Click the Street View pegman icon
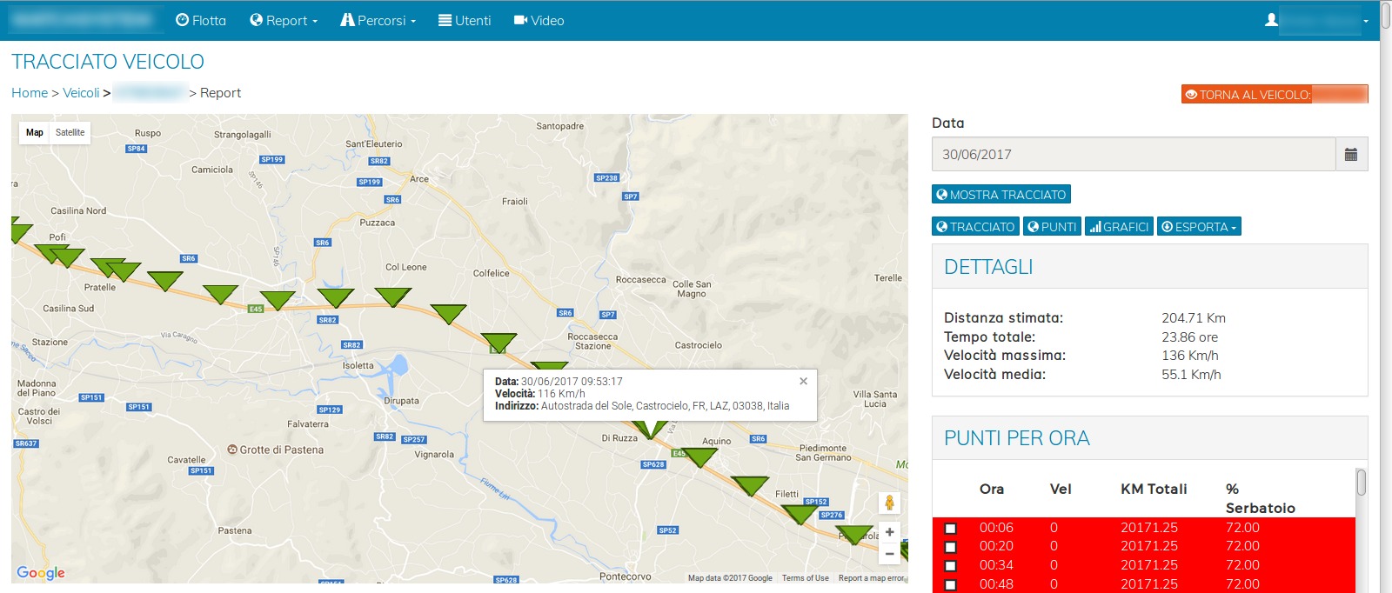The width and height of the screenshot is (1392, 593). point(889,503)
